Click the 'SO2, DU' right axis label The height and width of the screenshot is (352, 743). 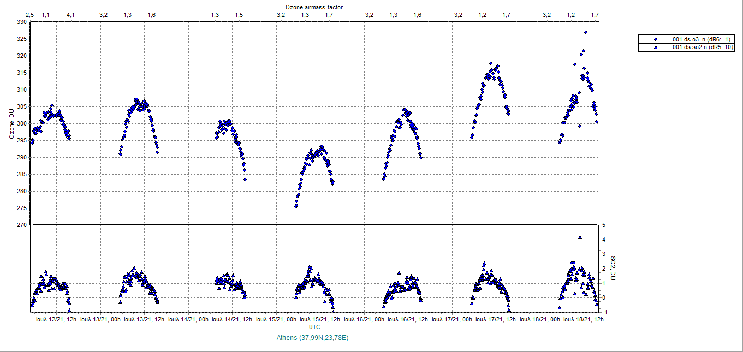pyautogui.click(x=613, y=267)
